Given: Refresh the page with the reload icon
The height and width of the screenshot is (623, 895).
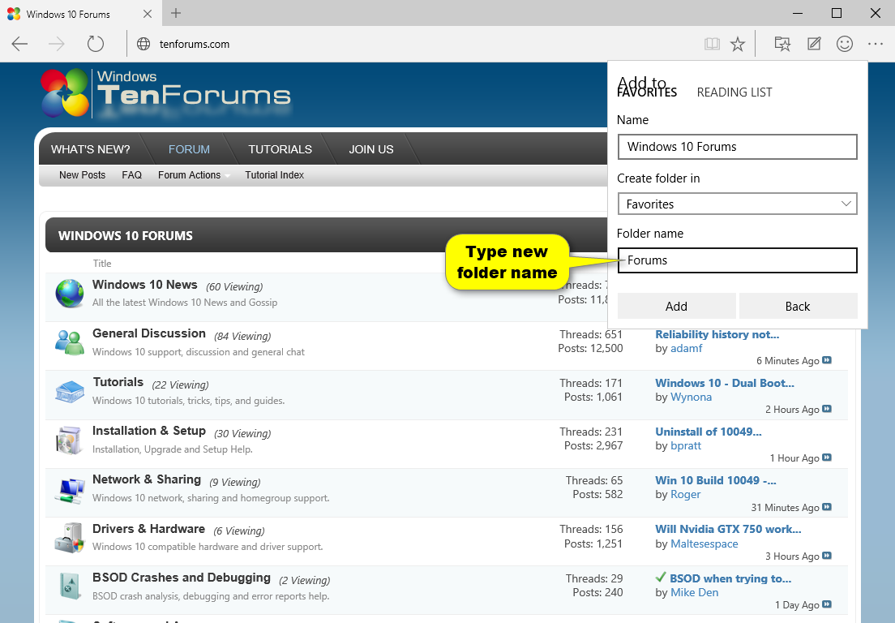Looking at the screenshot, I should pyautogui.click(x=96, y=44).
